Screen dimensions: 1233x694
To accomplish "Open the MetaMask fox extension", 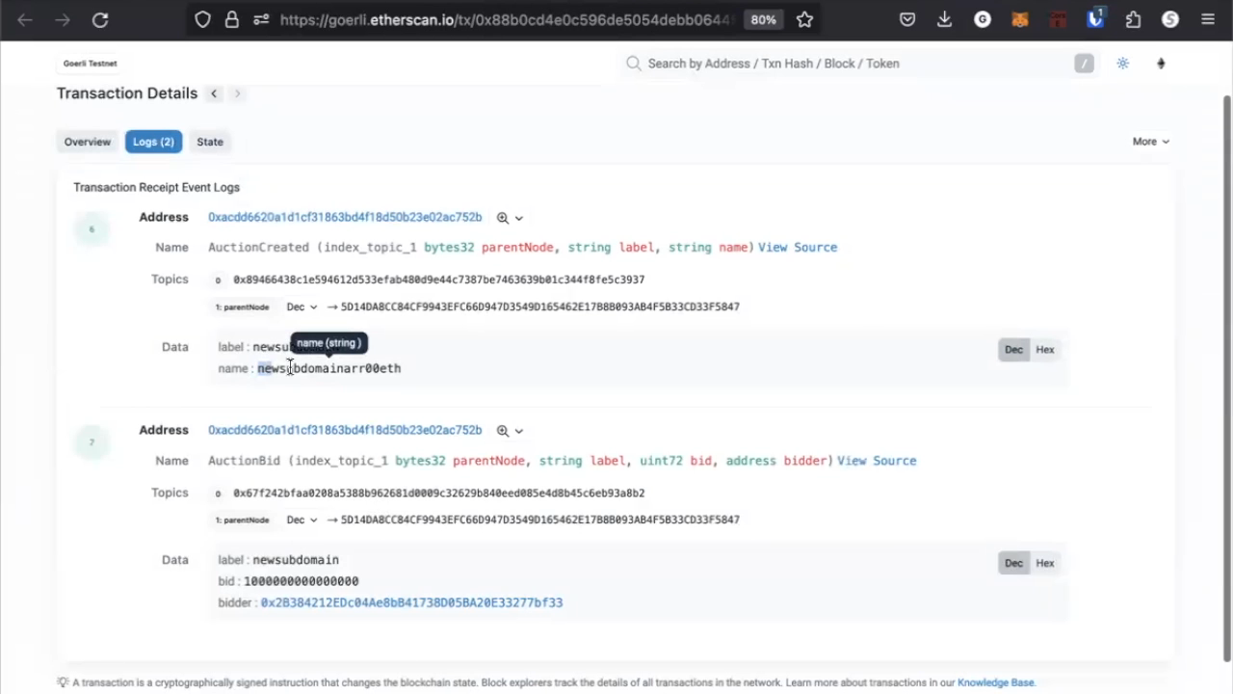I will click(x=1020, y=19).
